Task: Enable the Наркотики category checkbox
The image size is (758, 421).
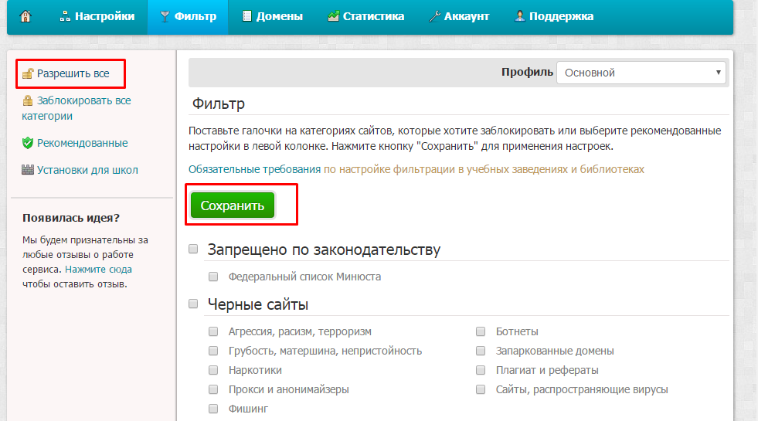Action: (213, 370)
